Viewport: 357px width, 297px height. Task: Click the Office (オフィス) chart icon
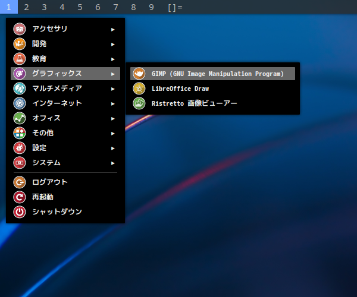point(20,118)
